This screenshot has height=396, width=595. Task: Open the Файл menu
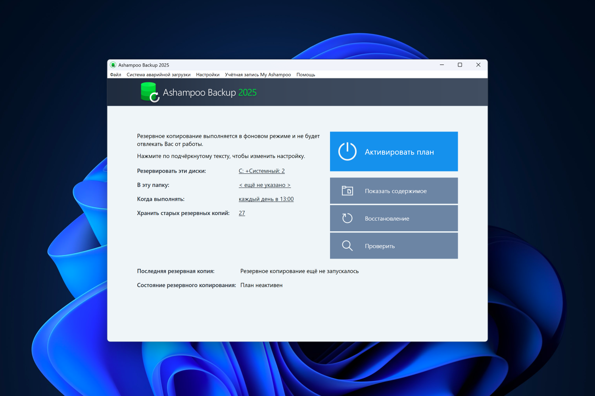tap(115, 74)
